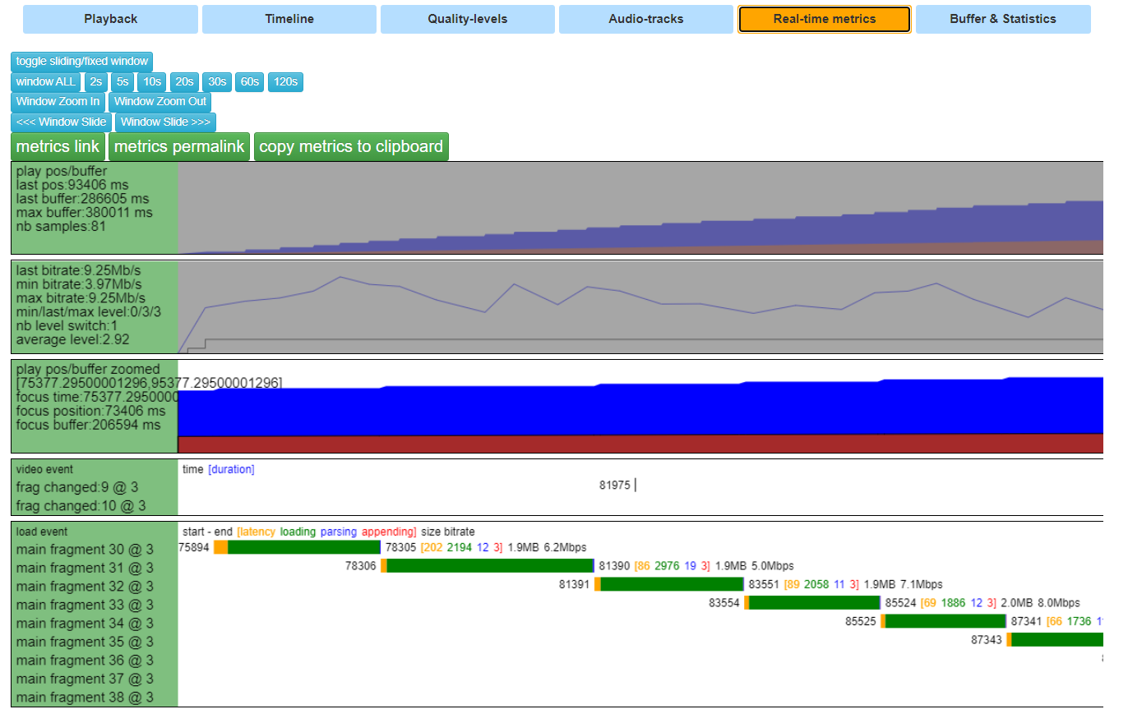Switch to the Playback tab
Viewport: 1128px width, 723px height.
(110, 19)
